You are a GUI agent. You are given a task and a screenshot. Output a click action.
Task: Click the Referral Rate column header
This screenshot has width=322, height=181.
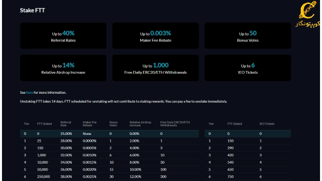pos(66,123)
